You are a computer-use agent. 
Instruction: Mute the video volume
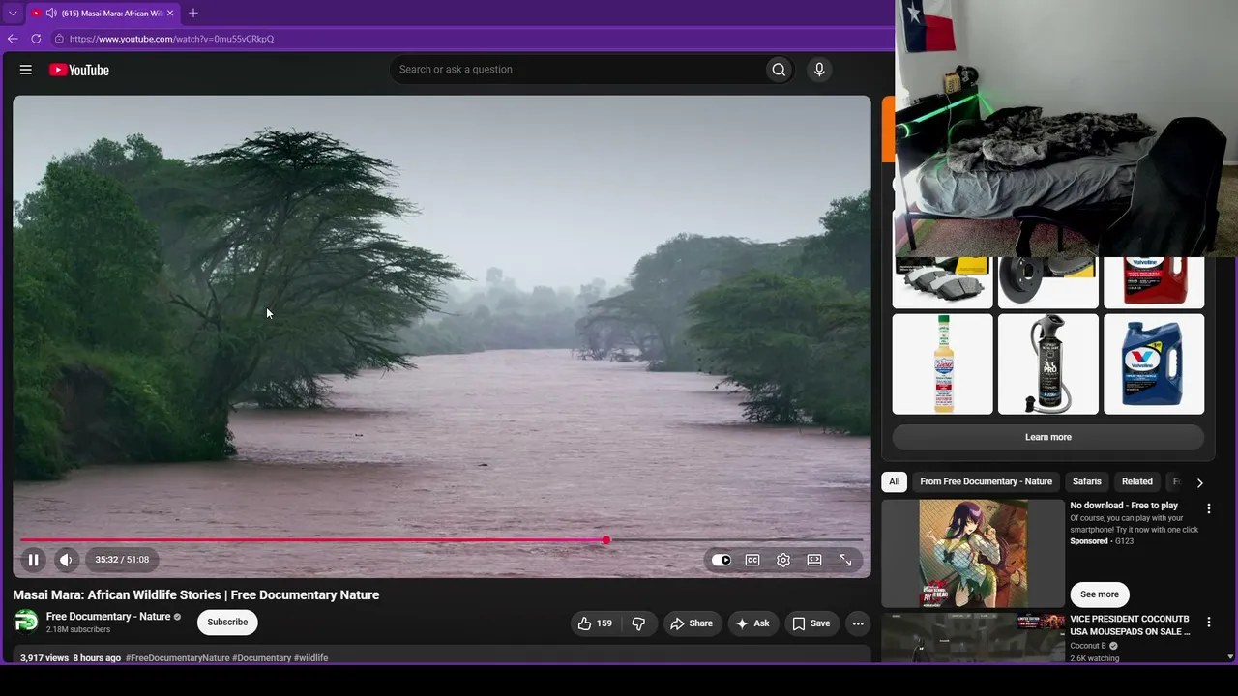[66, 560]
